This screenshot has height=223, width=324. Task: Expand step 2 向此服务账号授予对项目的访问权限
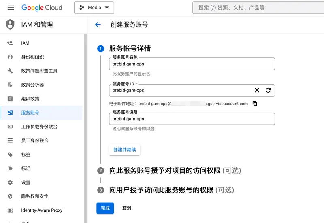175,170
